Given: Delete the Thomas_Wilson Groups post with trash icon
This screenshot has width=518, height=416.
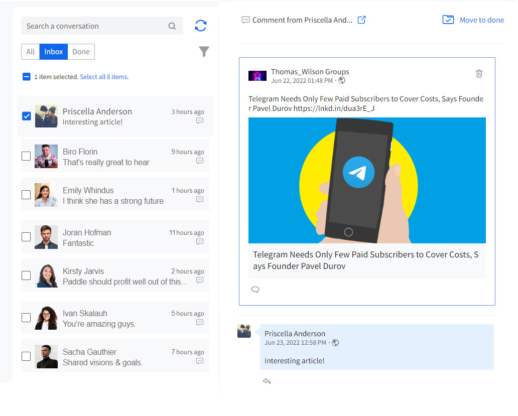Looking at the screenshot, I should click(x=479, y=74).
